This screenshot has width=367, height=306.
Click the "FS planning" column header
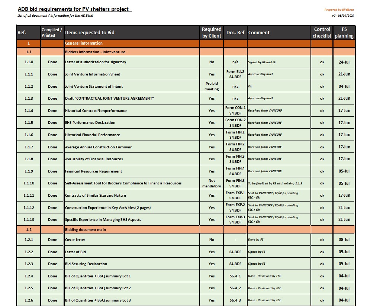click(344, 32)
